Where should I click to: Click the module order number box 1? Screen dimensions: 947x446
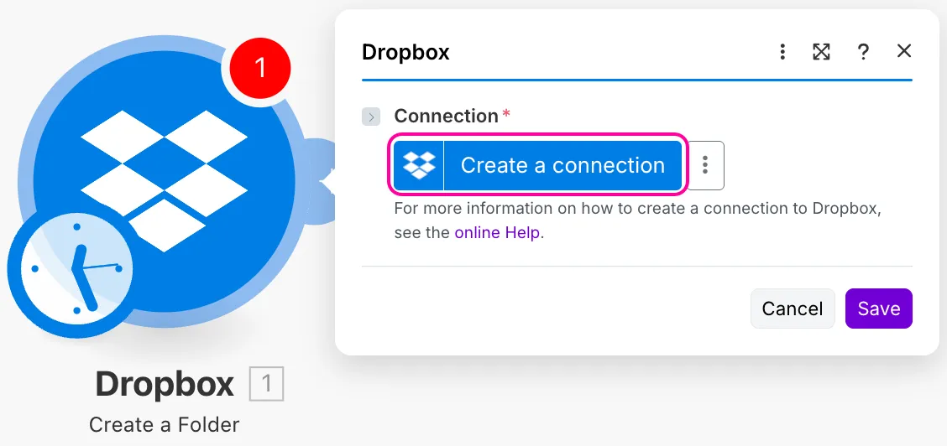pos(266,385)
